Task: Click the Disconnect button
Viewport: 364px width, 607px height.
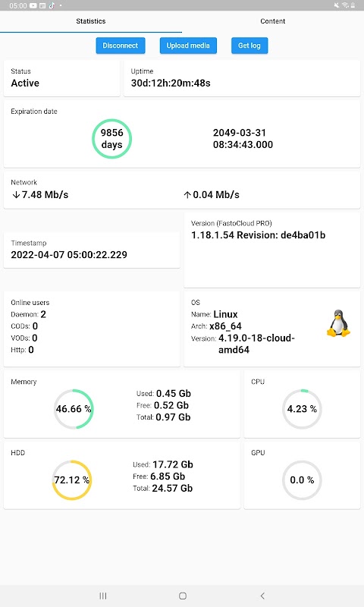Action: 121,46
